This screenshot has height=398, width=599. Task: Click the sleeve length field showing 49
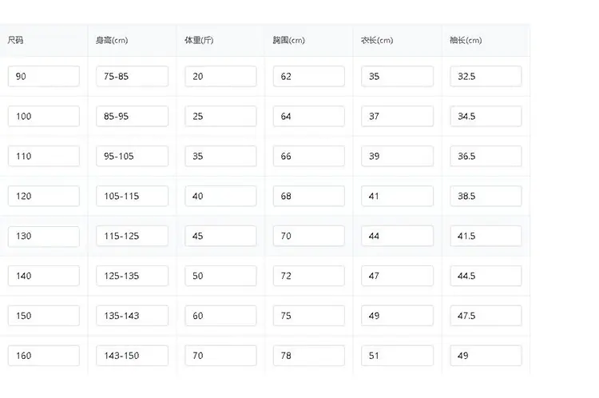[x=486, y=356]
